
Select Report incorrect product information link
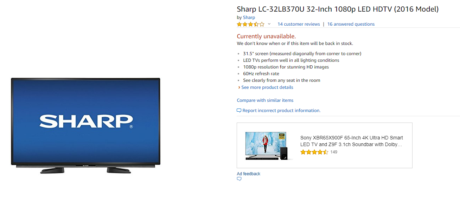(281, 111)
